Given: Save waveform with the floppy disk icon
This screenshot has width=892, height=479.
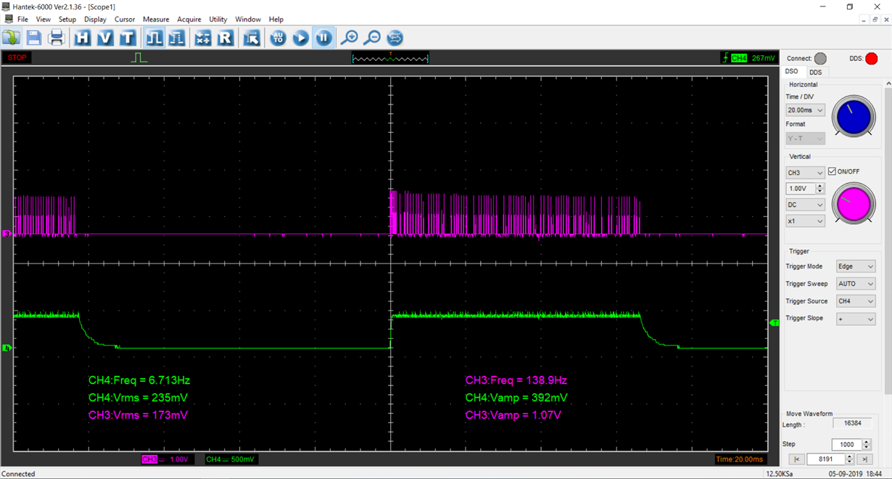Looking at the screenshot, I should pos(33,38).
